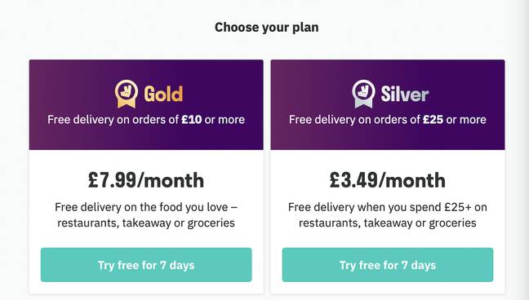Click the Gold rosette badge icon
Screen dimensions: 529x300
click(127, 94)
